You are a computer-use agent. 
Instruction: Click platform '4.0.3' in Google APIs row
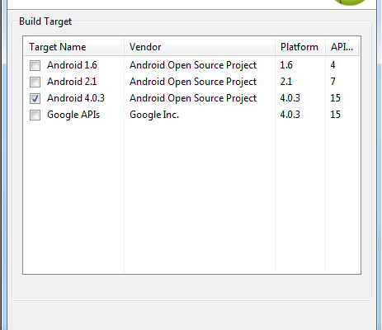point(290,115)
